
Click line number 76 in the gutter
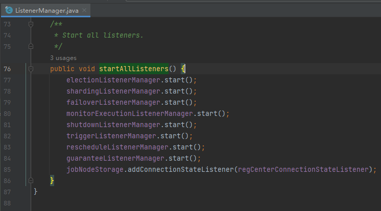7,69
